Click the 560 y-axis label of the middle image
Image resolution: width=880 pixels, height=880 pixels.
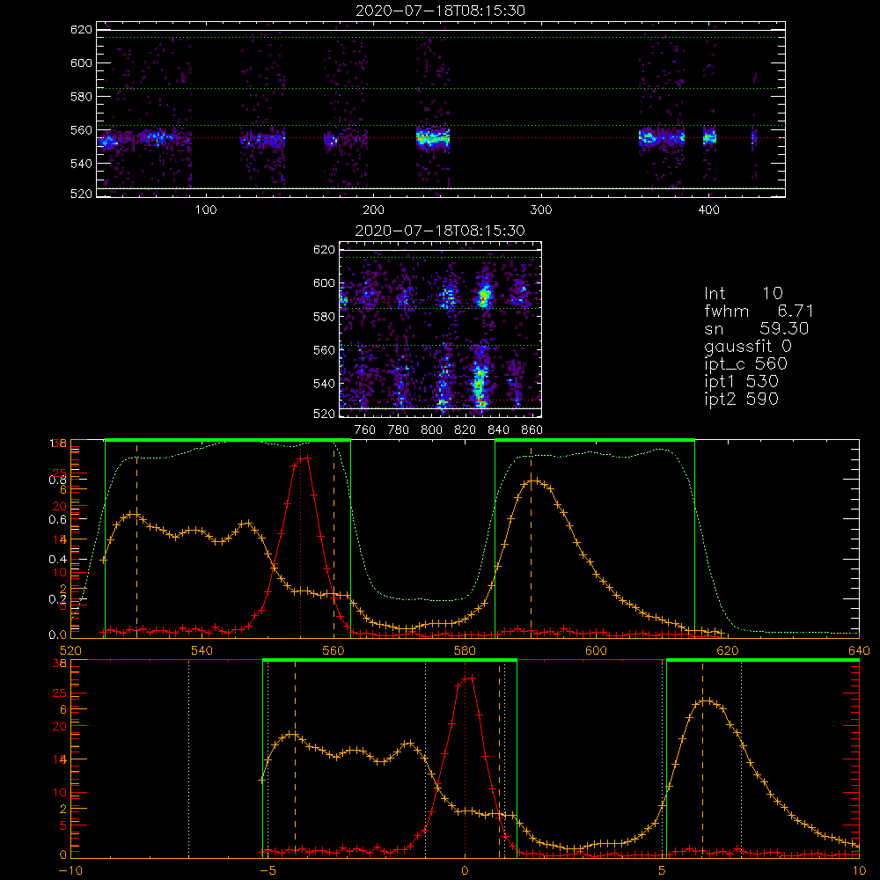pos(324,350)
